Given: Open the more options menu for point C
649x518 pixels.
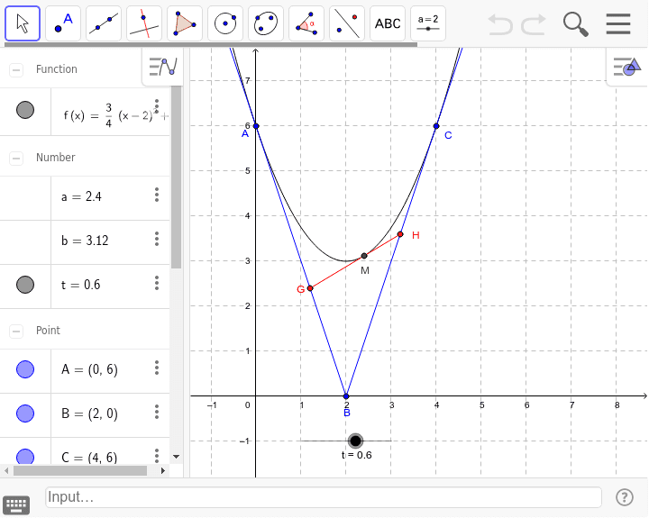Looking at the screenshot, I should pyautogui.click(x=157, y=455).
